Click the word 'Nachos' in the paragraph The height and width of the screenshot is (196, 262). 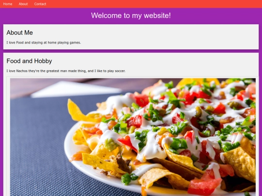click(x=22, y=71)
